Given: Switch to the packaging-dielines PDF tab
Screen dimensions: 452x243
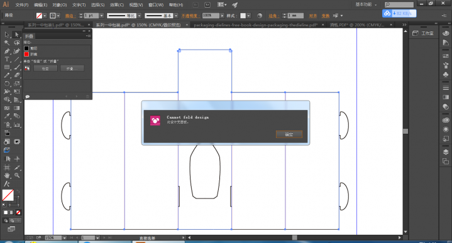Looking at the screenshot, I should tap(256, 25).
